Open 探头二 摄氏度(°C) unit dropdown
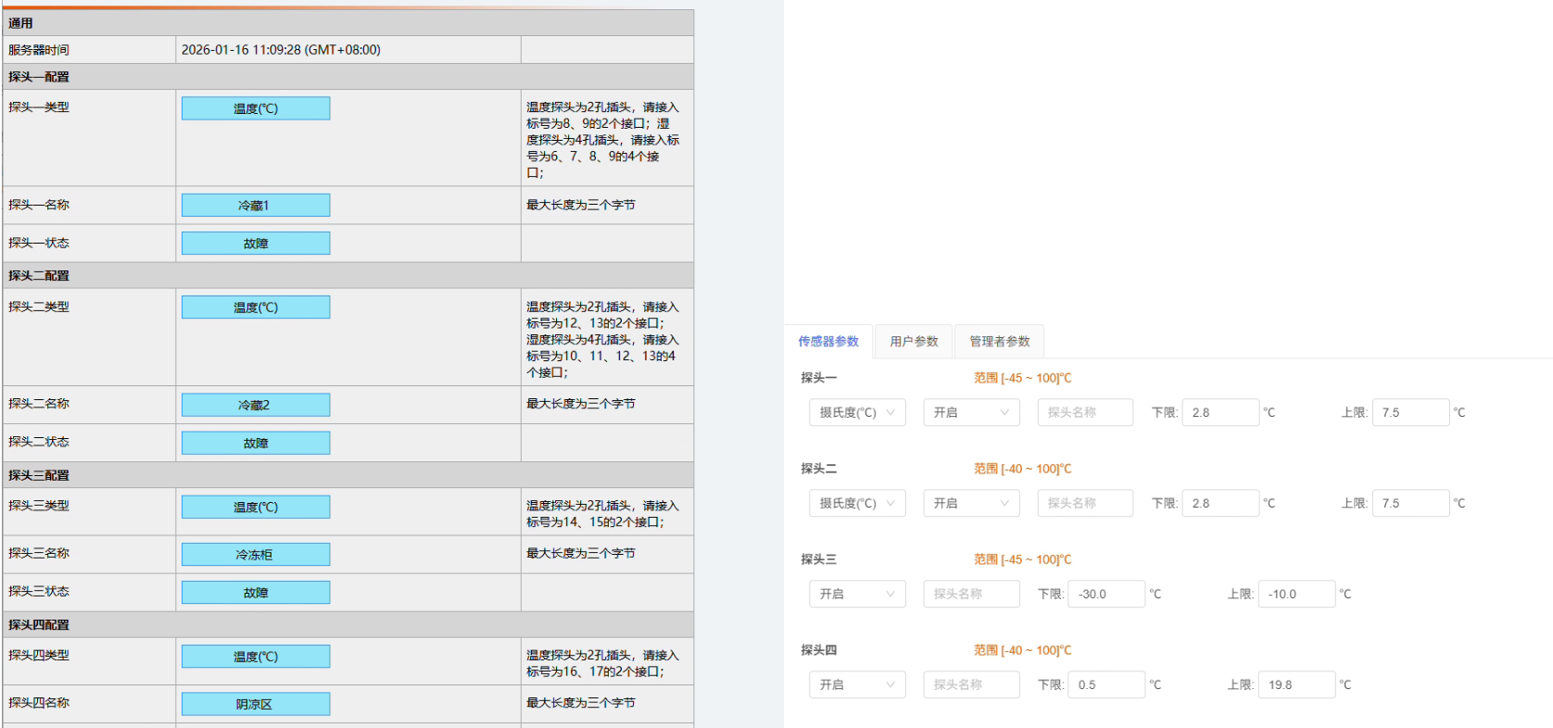This screenshot has width=1553, height=728. (x=857, y=504)
